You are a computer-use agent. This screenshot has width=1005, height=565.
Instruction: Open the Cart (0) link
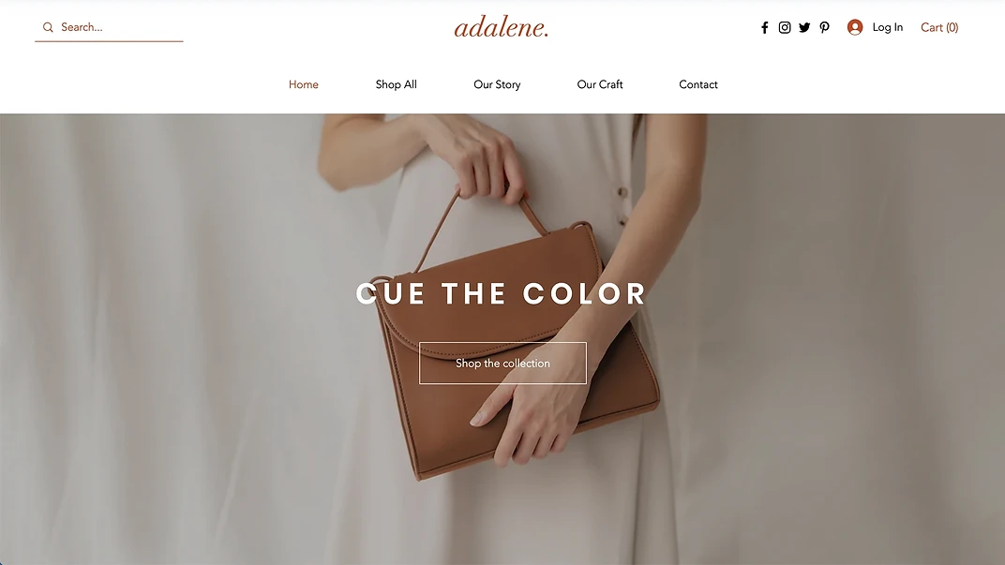point(939,27)
